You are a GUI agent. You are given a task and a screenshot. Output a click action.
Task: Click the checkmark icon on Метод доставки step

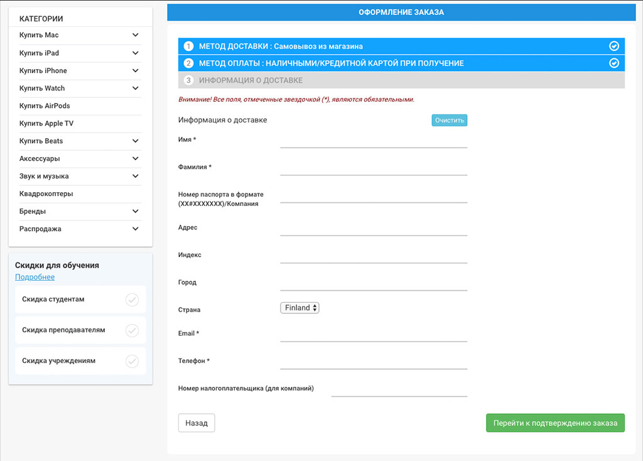point(614,46)
